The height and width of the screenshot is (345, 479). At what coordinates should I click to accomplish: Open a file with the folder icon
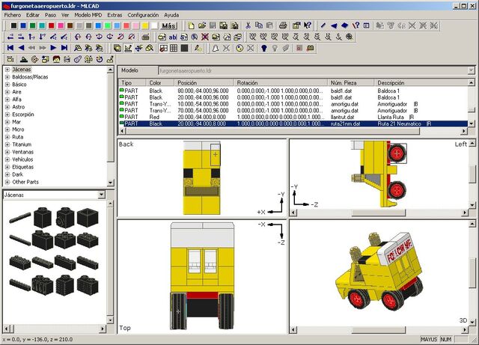point(202,25)
